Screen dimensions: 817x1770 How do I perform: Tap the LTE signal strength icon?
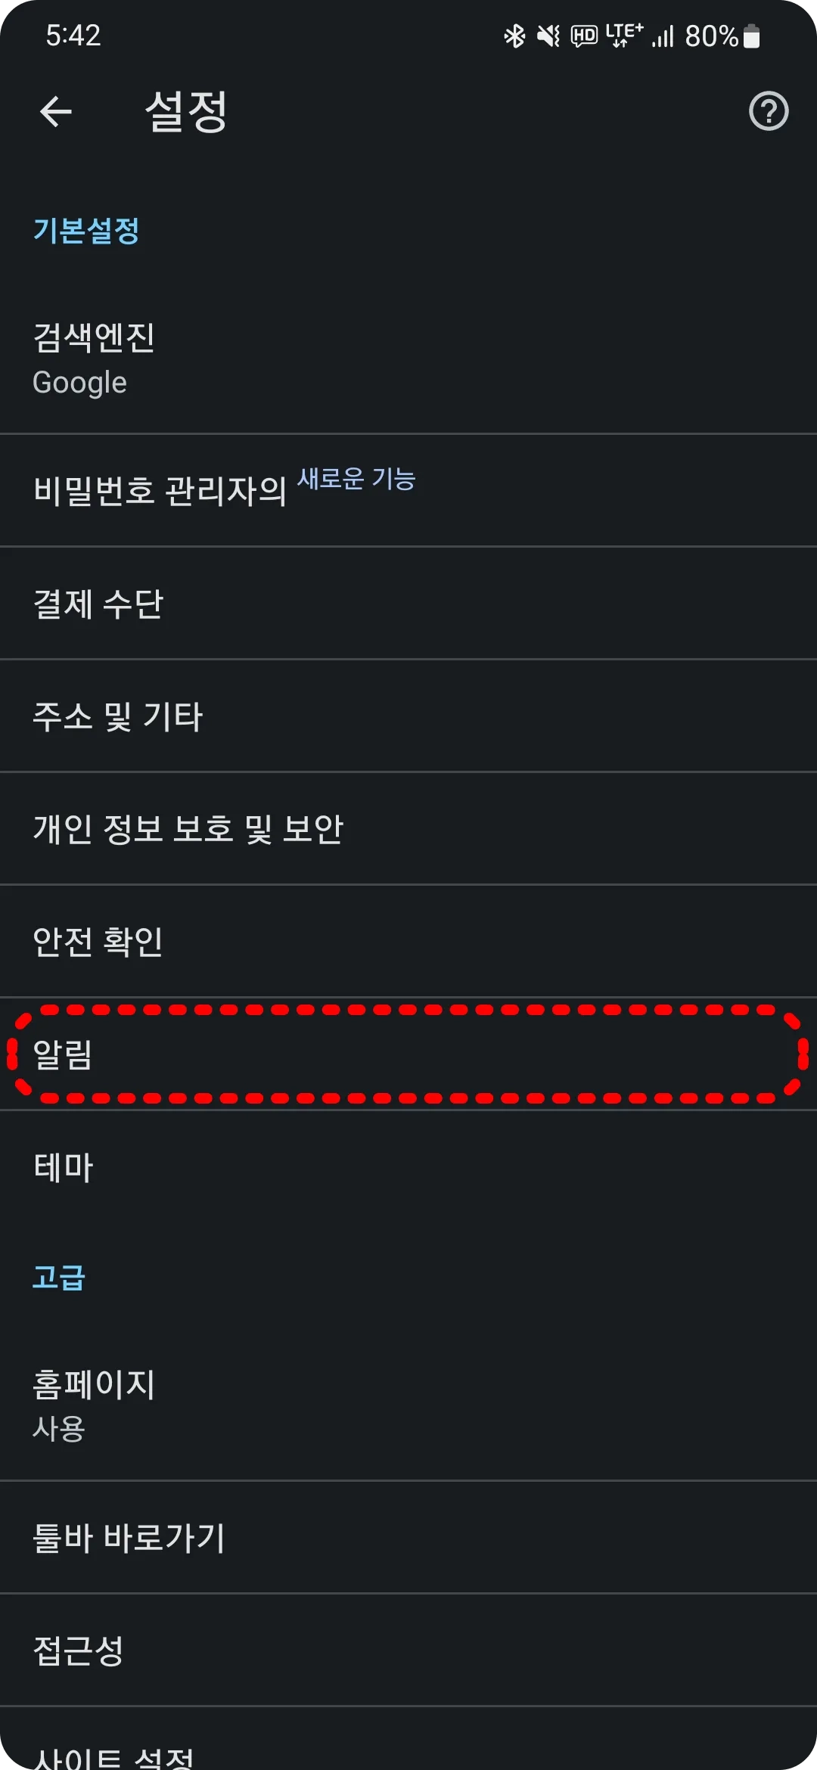[x=663, y=36]
